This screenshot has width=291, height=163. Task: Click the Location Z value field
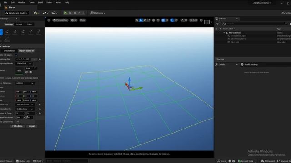[x=34, y=91]
